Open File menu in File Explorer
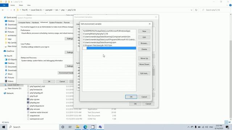Viewport: 232px width, 130px height. 4,5
